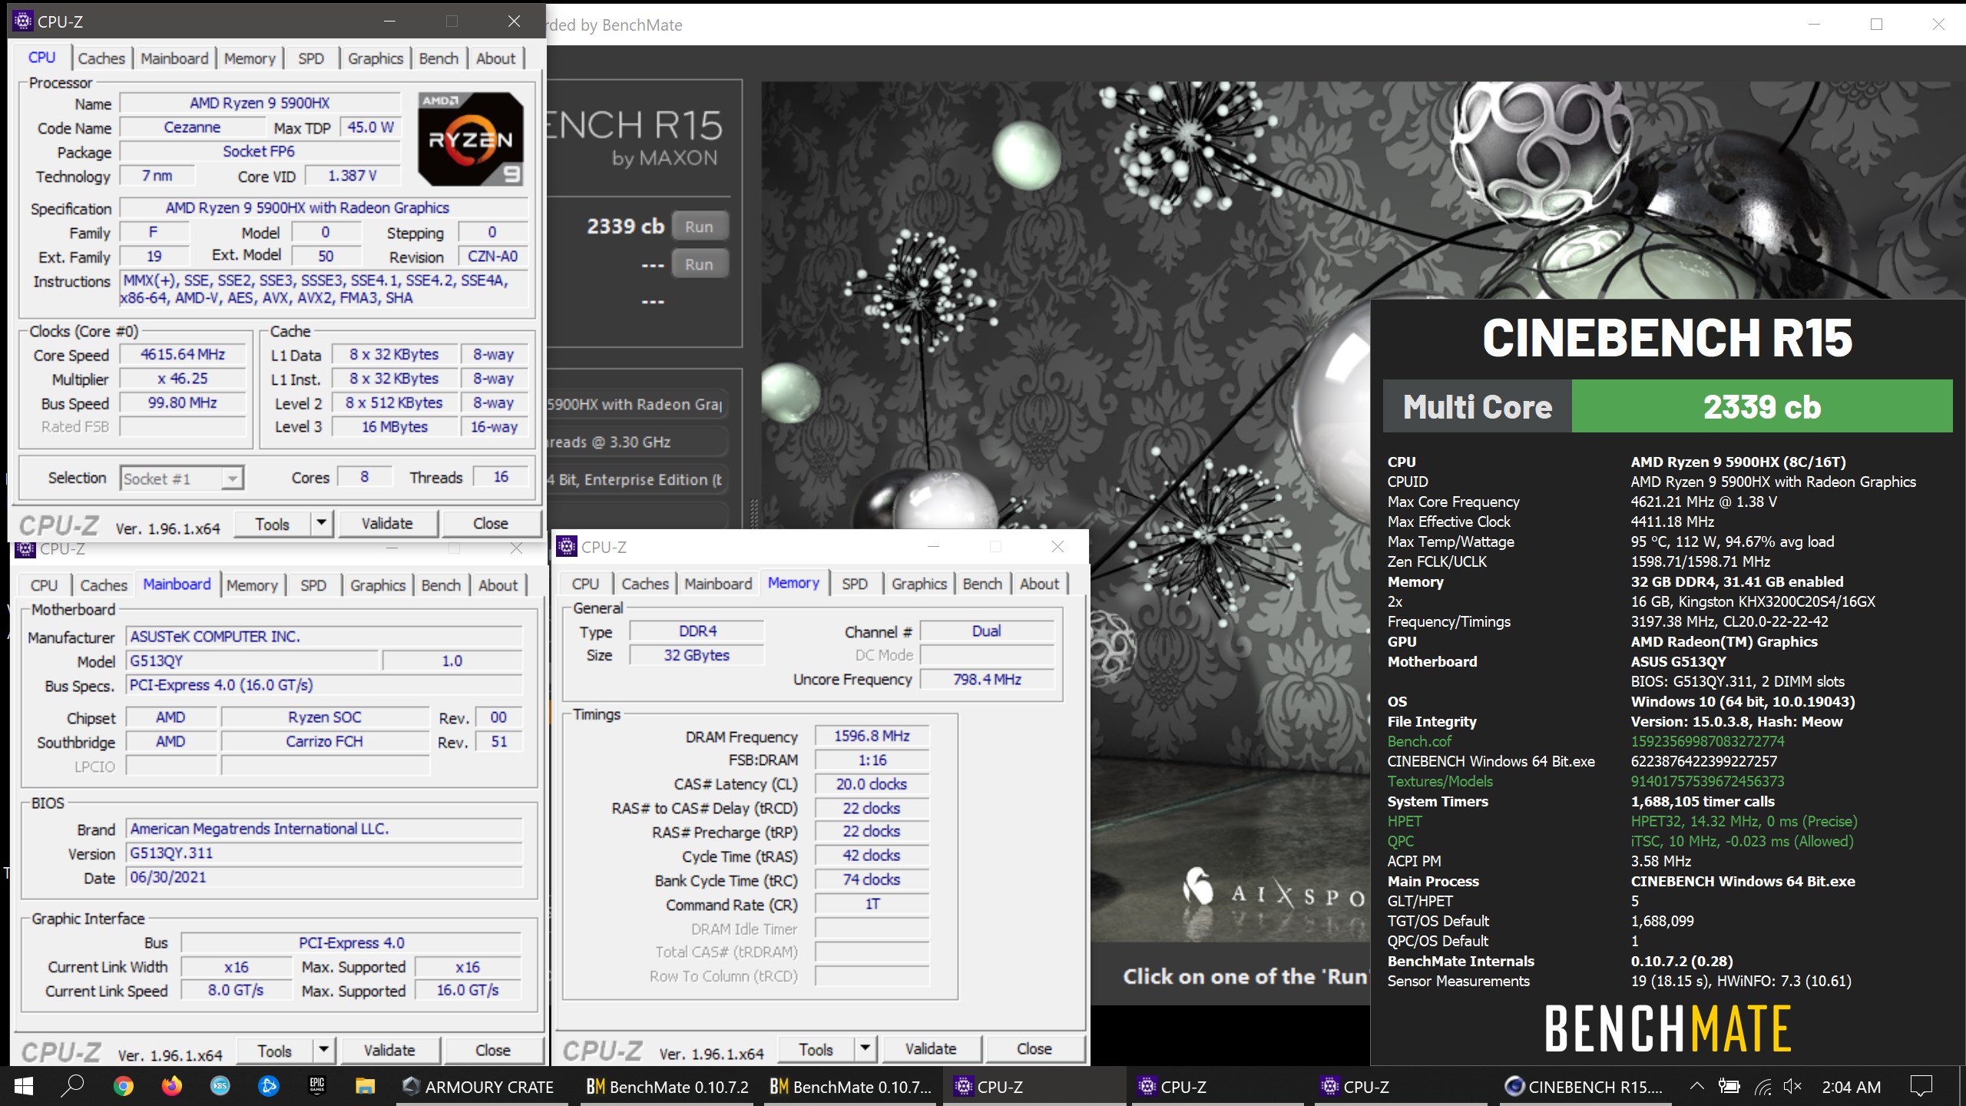Click the Windows Start button
The width and height of the screenshot is (1966, 1106).
(23, 1087)
